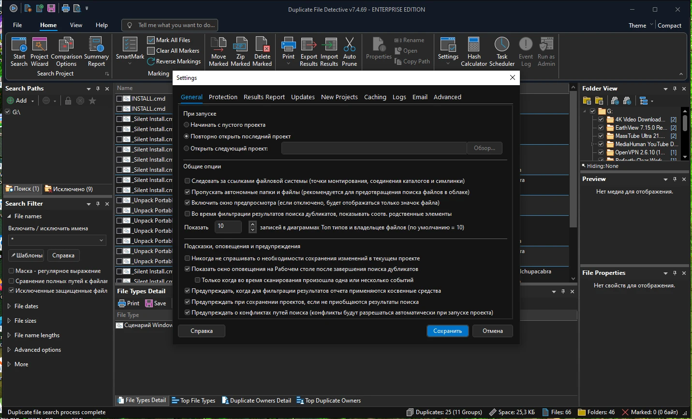The height and width of the screenshot is (419, 692).
Task: Click the Сохранить button
Action: point(447,331)
